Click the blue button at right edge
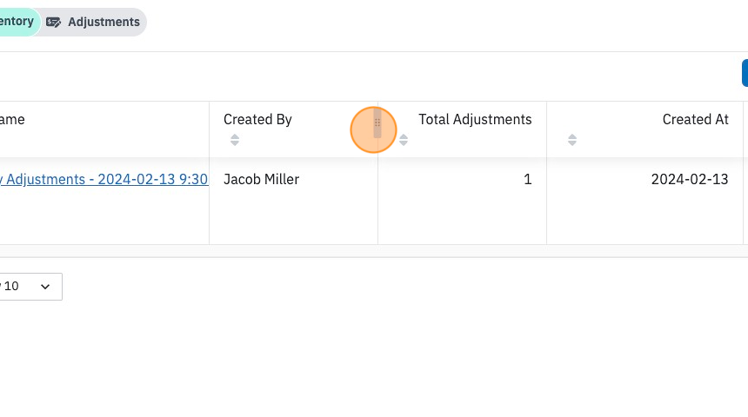The image size is (748, 417). tap(745, 73)
